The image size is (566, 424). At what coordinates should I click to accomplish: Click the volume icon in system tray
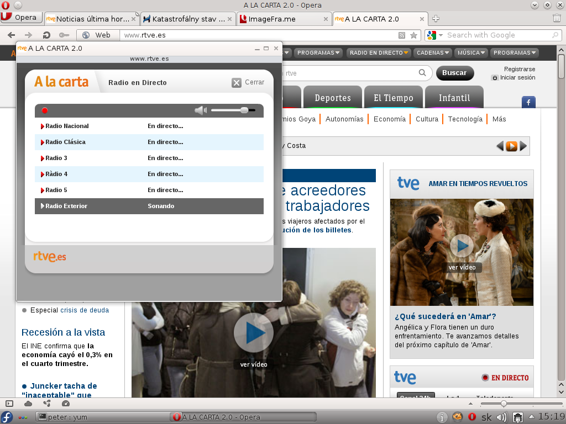(501, 417)
